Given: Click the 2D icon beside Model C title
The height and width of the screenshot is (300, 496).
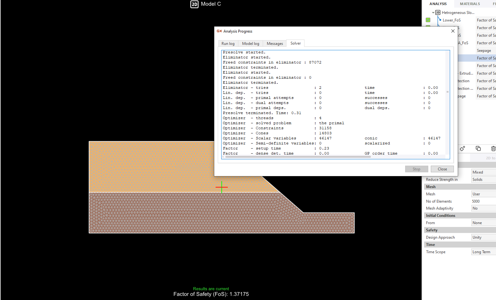Looking at the screenshot, I should pos(194,4).
